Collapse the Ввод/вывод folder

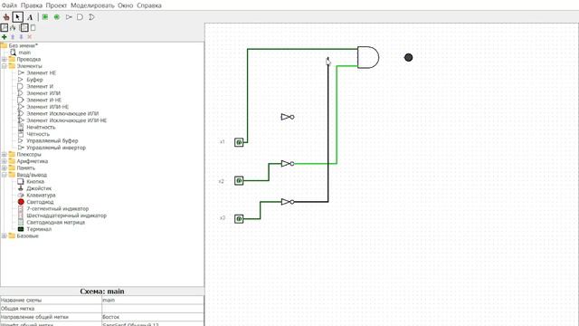pos(4,175)
